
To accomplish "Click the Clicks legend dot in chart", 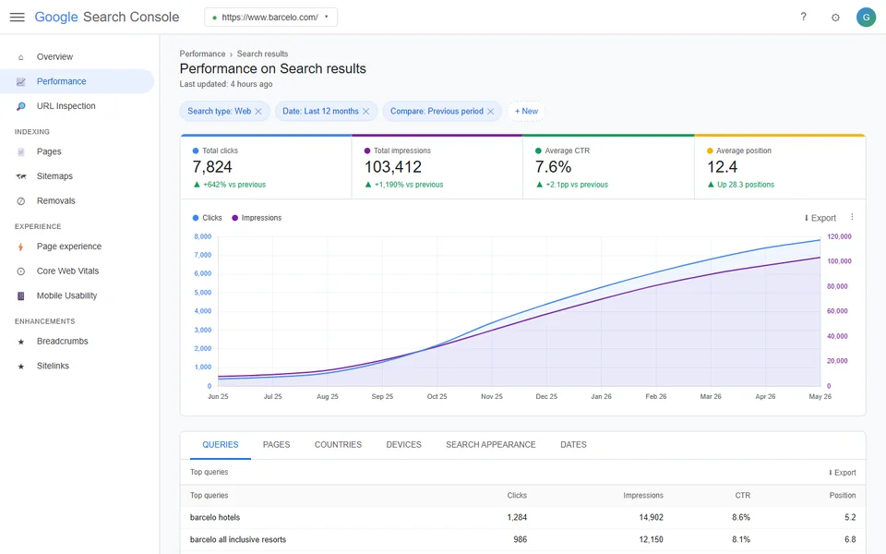I will [196, 218].
